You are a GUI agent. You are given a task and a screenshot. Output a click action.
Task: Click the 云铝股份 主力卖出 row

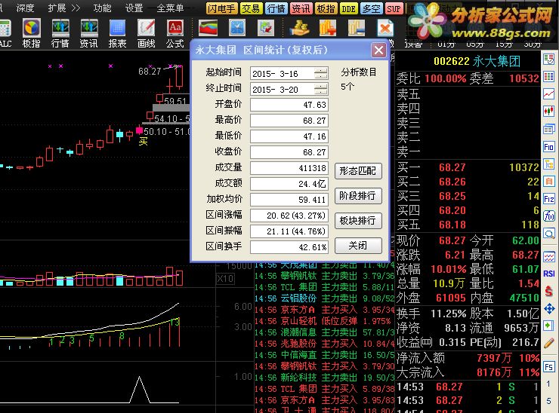(324, 298)
